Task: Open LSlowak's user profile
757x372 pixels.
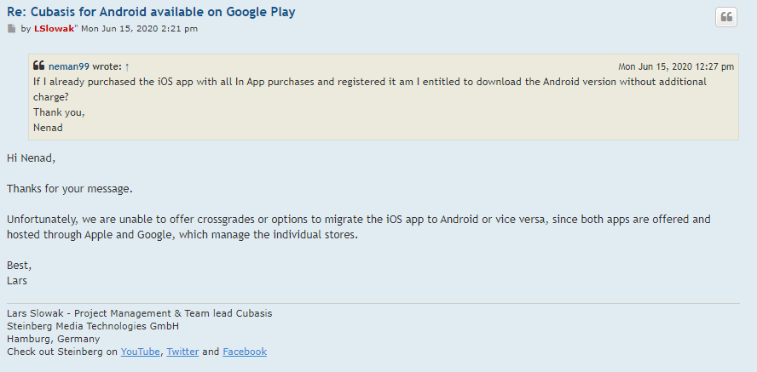Action: click(x=54, y=28)
